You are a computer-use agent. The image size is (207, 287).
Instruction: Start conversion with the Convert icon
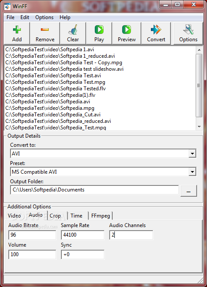pyautogui.click(x=156, y=33)
